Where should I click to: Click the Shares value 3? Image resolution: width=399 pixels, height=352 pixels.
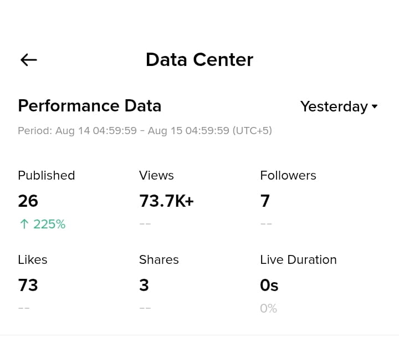pos(144,285)
